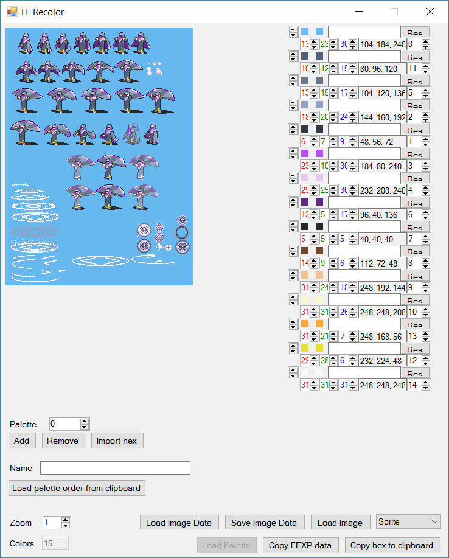
Task: Click the Save Image Data button
Action: (264, 523)
